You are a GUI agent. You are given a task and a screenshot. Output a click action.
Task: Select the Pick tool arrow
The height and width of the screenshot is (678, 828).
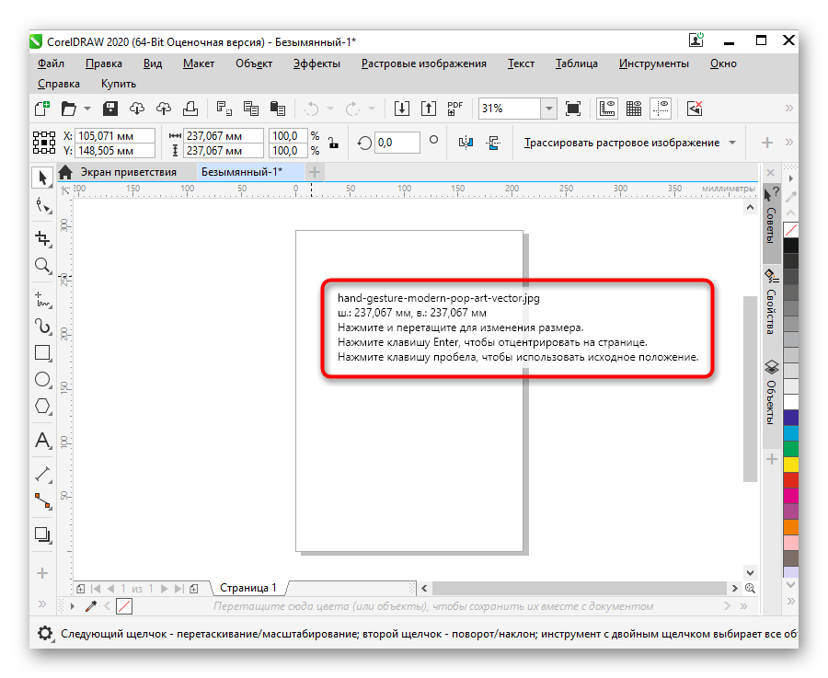click(42, 178)
